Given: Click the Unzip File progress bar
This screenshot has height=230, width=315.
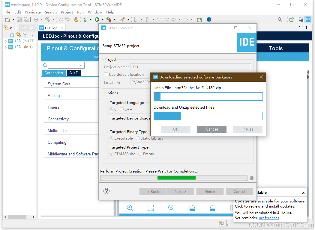Looking at the screenshot, I should [x=208, y=96].
